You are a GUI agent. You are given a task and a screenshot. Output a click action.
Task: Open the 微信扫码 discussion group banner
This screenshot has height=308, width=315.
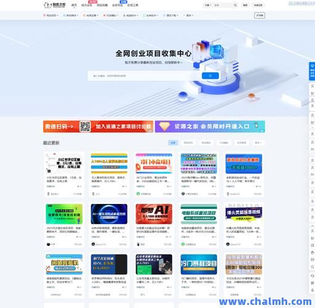[98, 126]
